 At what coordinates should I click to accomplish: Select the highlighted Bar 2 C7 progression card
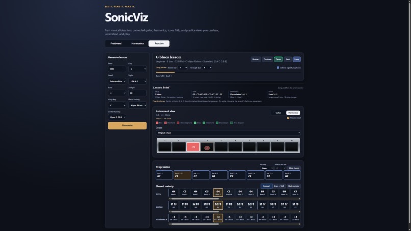(x=183, y=175)
